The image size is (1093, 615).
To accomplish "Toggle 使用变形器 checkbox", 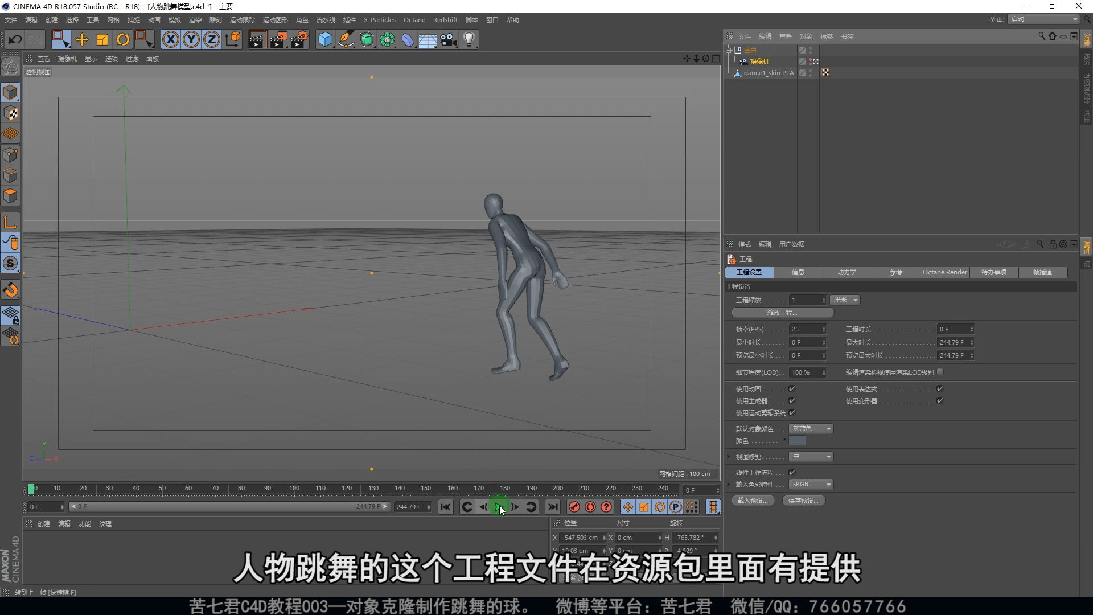I will [940, 400].
